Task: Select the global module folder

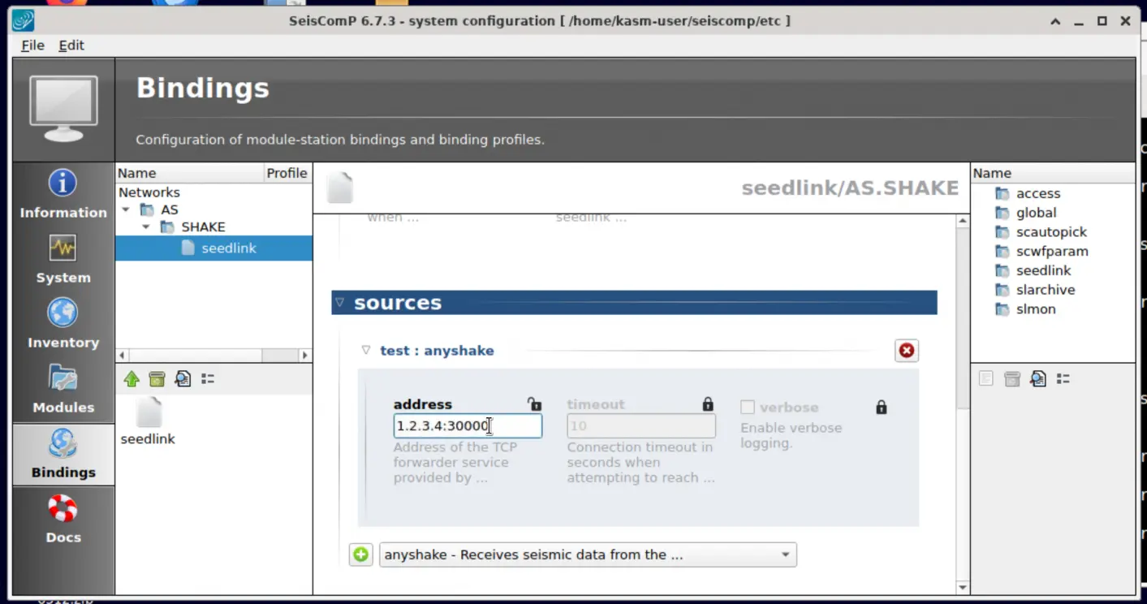Action: [1036, 213]
